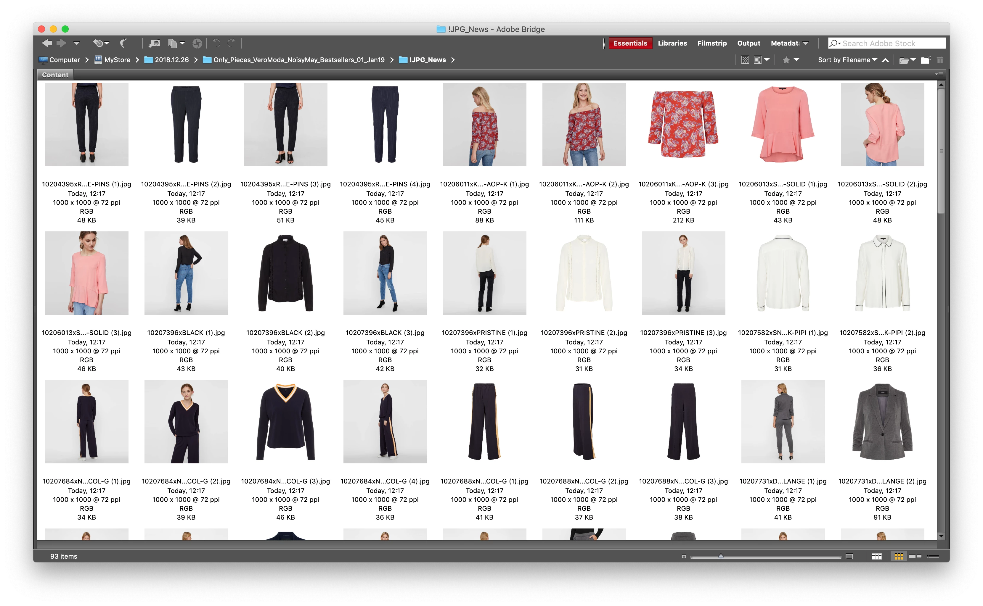Viewport: 983px width, 606px height.
Task: Expand the filter by rating star dropdown
Action: 796,60
